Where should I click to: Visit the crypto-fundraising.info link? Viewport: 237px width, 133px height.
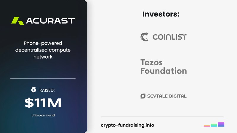tap(127, 125)
